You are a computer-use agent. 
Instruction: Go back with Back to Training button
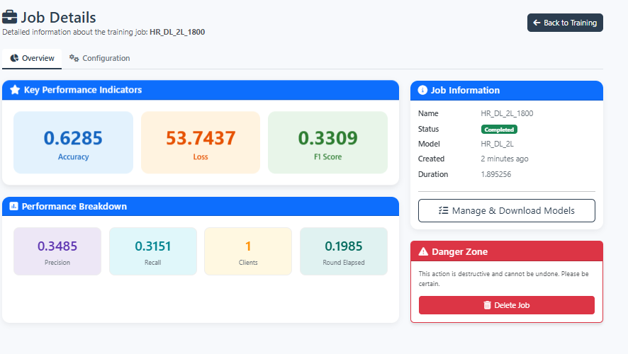point(565,23)
